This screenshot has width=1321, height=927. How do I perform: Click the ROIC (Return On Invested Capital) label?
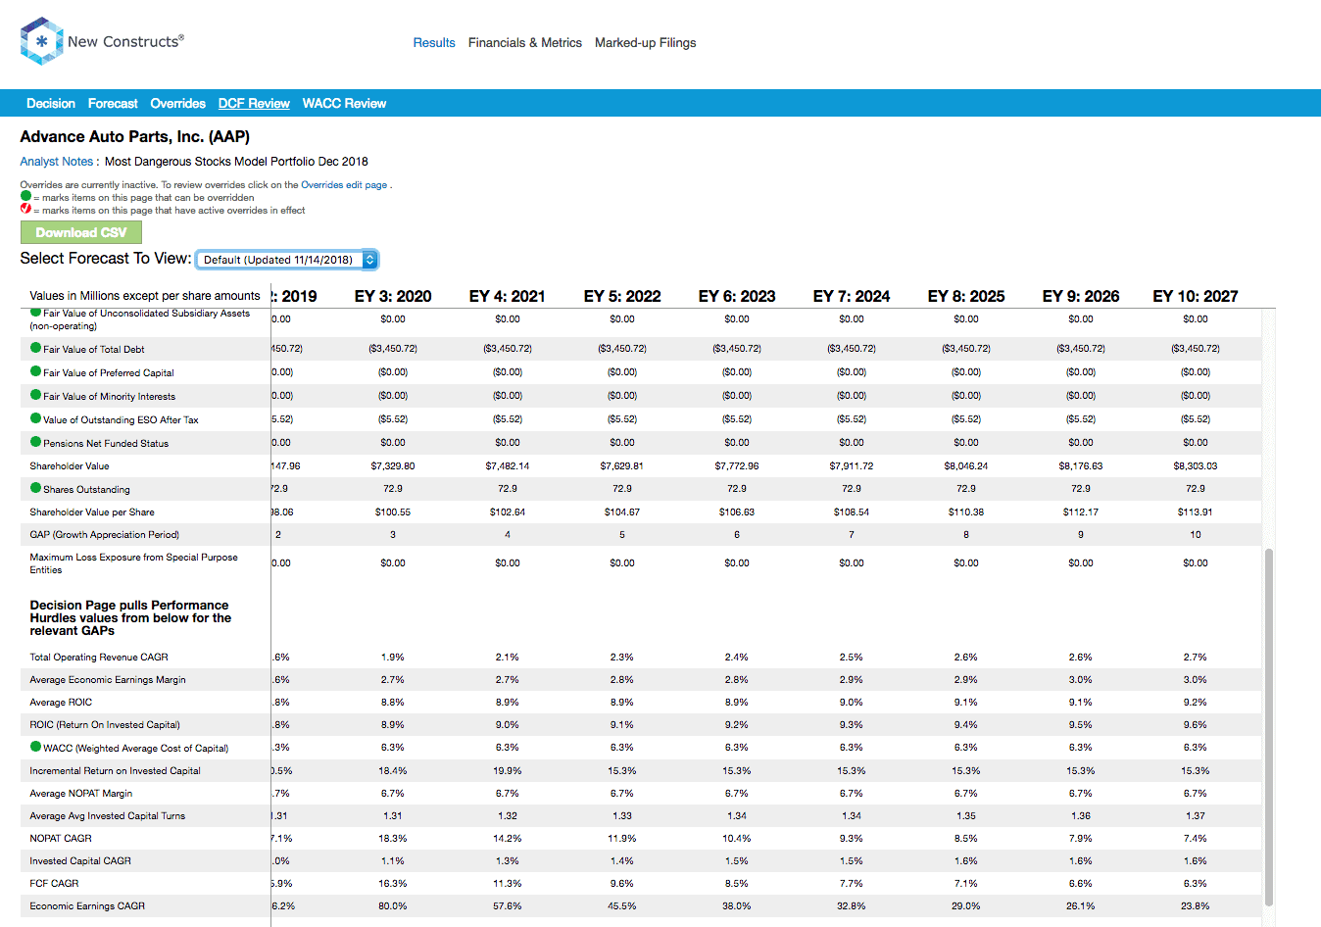pyautogui.click(x=105, y=724)
